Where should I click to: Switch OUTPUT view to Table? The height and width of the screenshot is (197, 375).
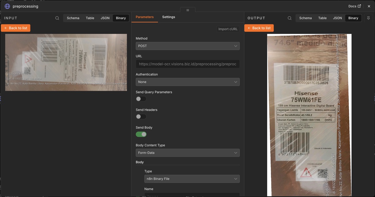pyautogui.click(x=322, y=18)
